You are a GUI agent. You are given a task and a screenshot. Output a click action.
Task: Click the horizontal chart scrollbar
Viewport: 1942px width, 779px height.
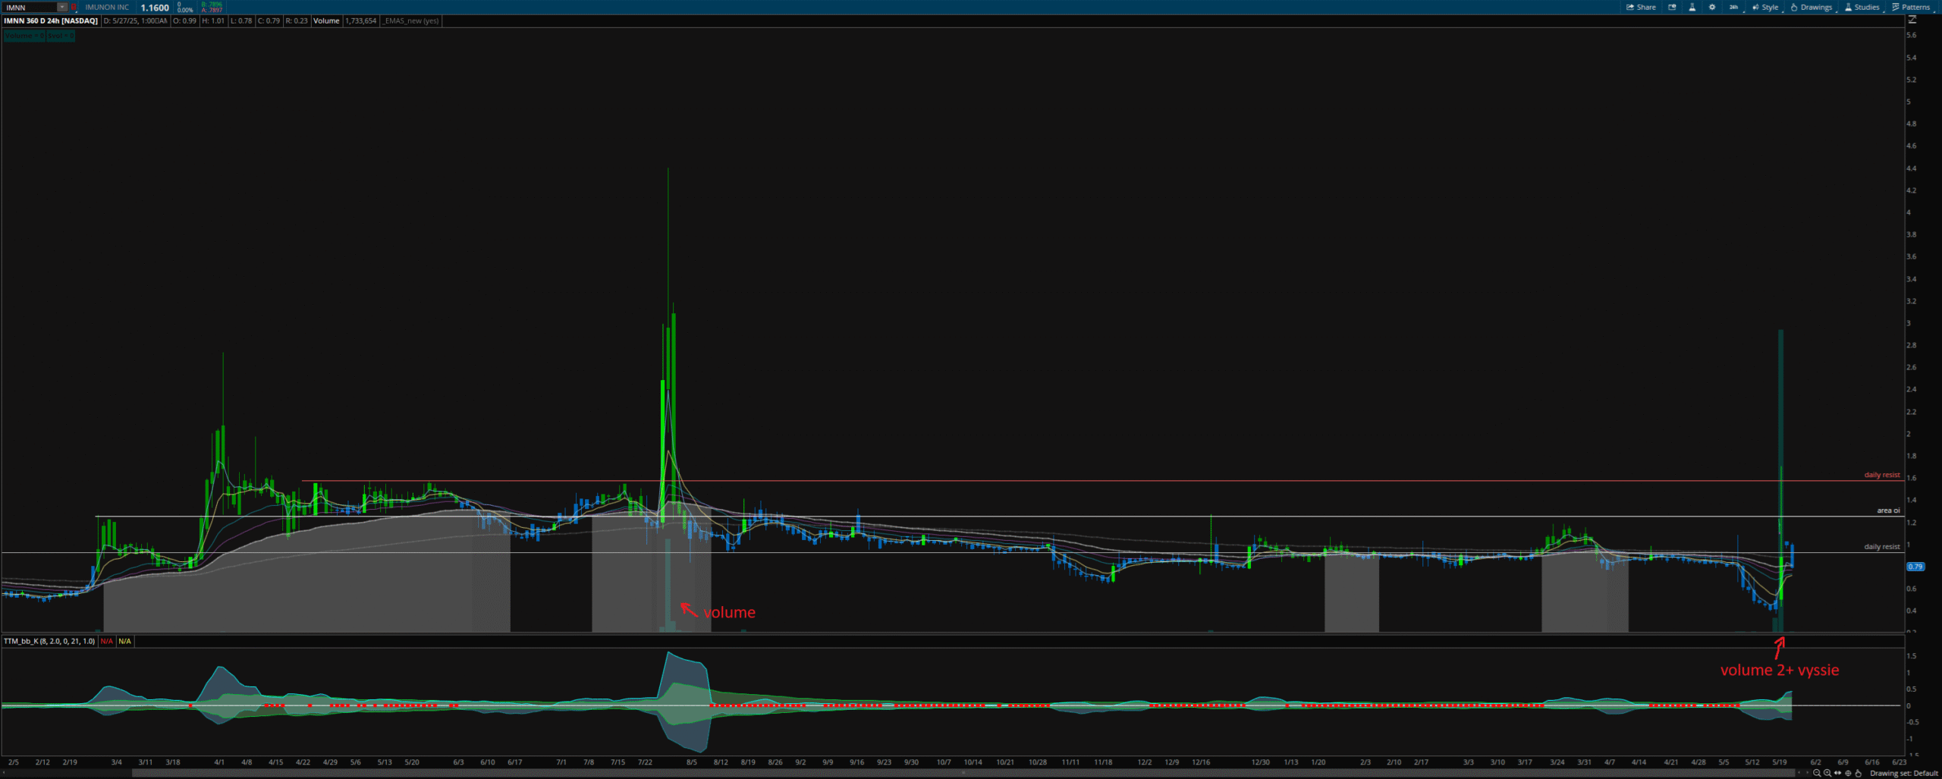tap(963, 773)
